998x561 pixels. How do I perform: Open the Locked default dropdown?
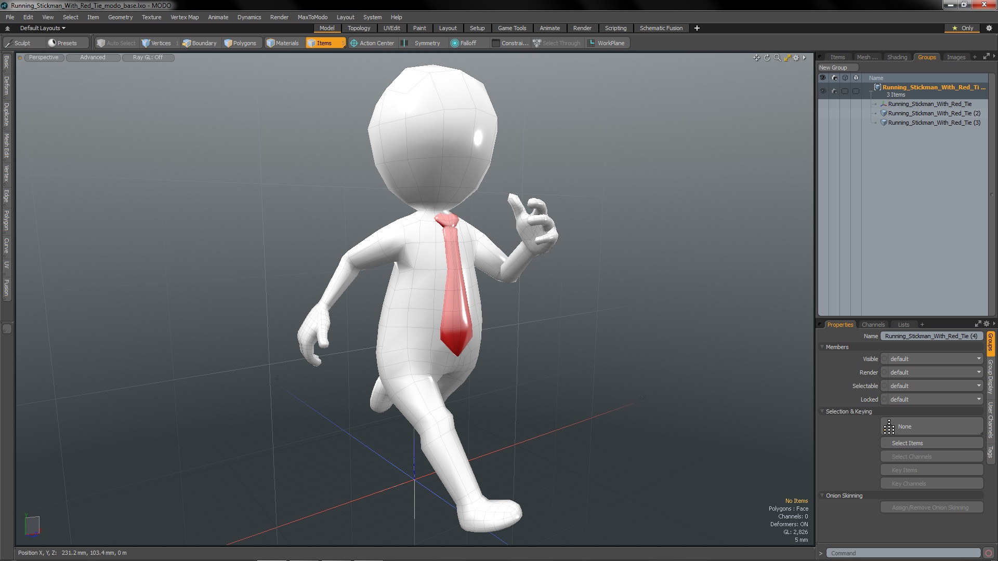pyautogui.click(x=935, y=399)
